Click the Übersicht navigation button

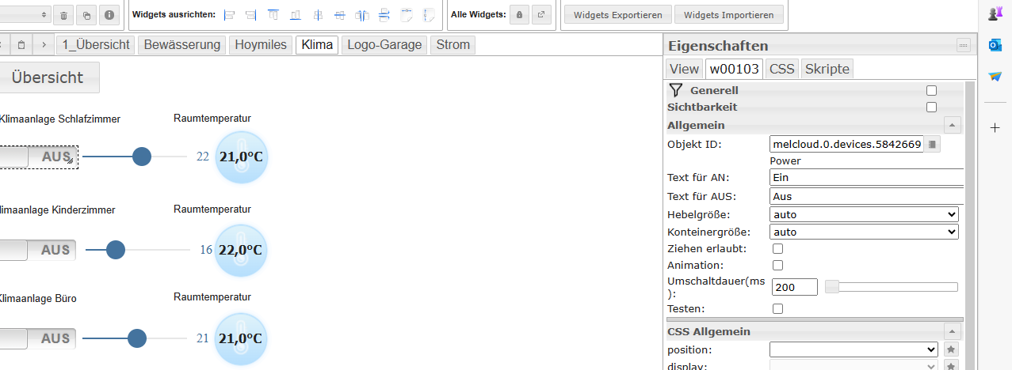pyautogui.click(x=48, y=77)
